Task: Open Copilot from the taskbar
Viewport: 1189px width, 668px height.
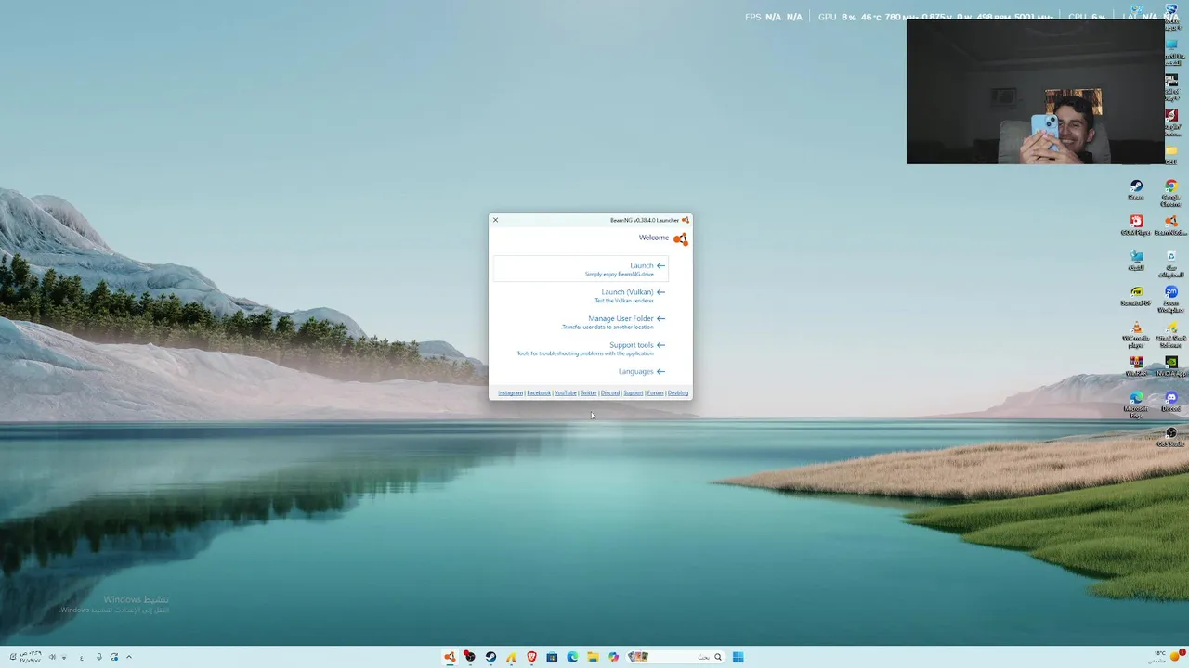Action: click(613, 657)
